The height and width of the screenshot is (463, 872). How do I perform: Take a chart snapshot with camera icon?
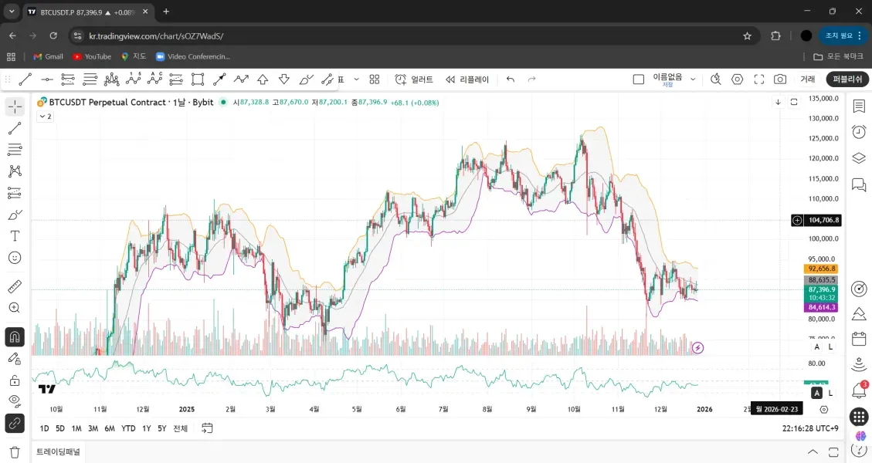tap(780, 79)
